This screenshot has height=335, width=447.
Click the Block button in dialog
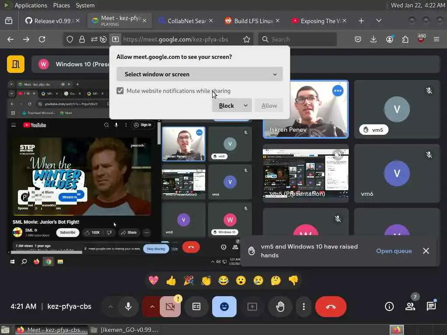coord(227,106)
